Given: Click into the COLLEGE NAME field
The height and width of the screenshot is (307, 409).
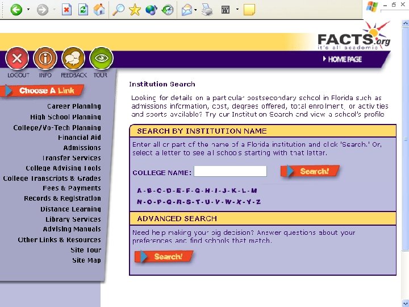Looking at the screenshot, I should pos(230,171).
